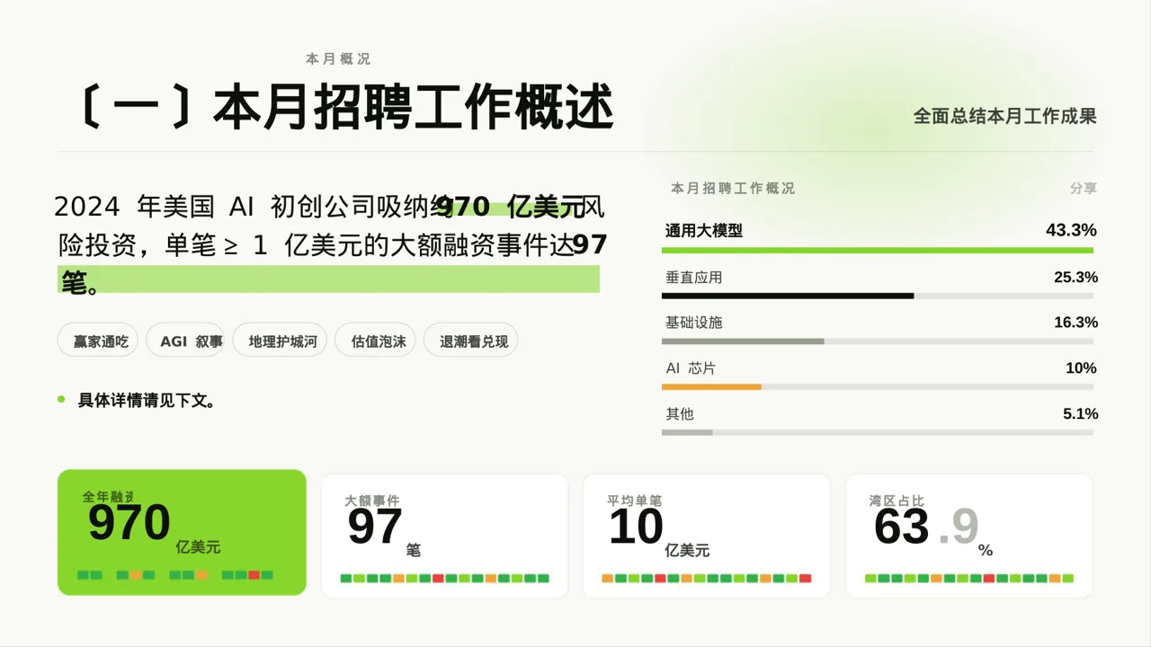Viewport: 1151px width, 647px height.
Task: Choose the 地理护城河 tag pill
Action: (280, 341)
